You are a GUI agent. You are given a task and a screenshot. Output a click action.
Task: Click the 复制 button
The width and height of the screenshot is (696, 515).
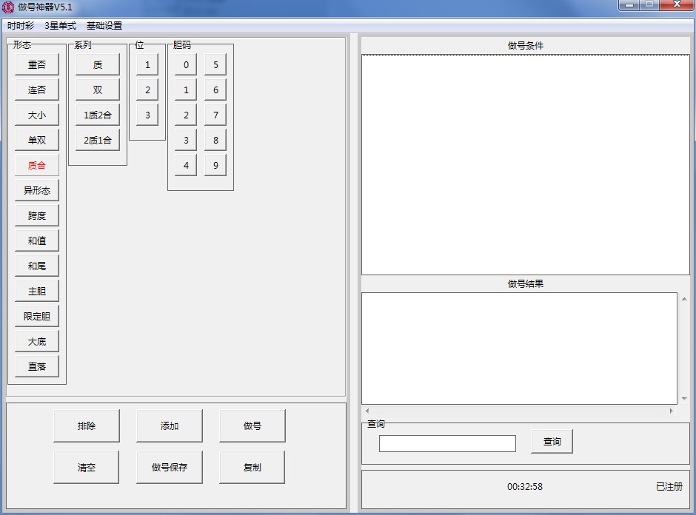click(x=252, y=468)
